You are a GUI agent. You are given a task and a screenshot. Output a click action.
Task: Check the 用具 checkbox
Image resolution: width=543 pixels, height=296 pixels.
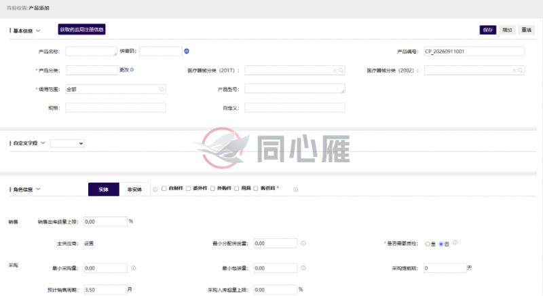(236, 188)
